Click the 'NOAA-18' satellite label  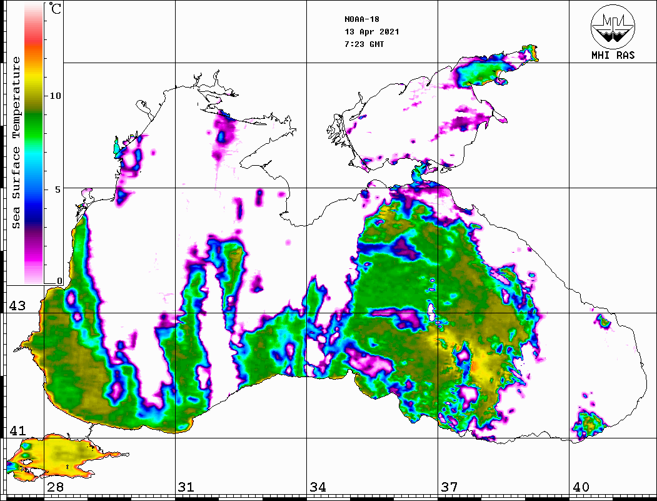tap(361, 19)
